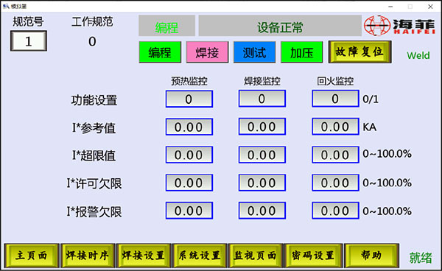442x271 pixels.
Task: Select the green 编程 mode button
Action: click(160, 52)
